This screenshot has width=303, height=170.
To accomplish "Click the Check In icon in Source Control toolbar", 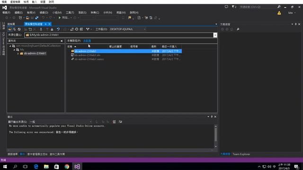I will pyautogui.click(x=52, y=29).
